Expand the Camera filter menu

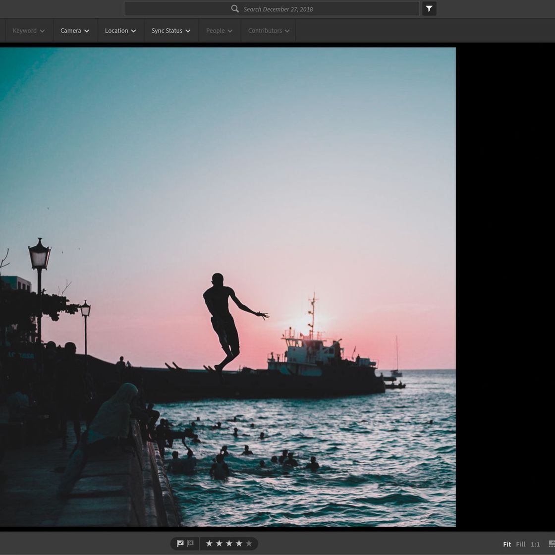pyautogui.click(x=74, y=30)
